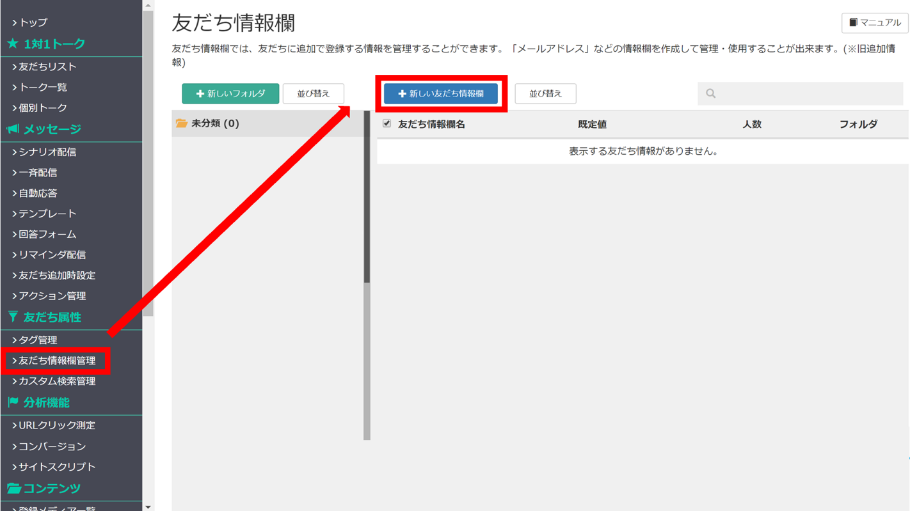Click 並び替え next to 新しい友だち情報欄
This screenshot has height=511, width=910.
[x=545, y=93]
